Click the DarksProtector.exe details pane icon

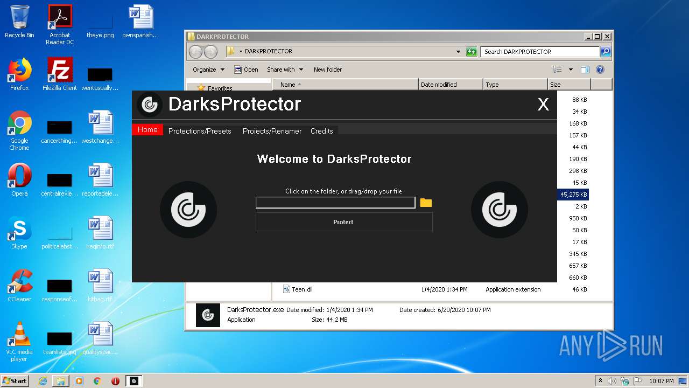(208, 315)
